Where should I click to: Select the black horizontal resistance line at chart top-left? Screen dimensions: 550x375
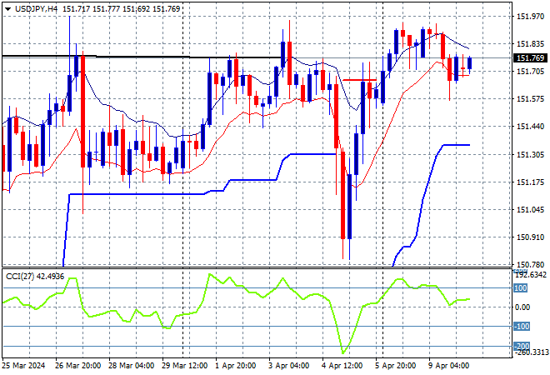[x=142, y=56]
